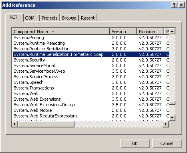Click the horizontal scrollbar right arrow
Viewport: 187px width, 153px height.
pos(166,124)
